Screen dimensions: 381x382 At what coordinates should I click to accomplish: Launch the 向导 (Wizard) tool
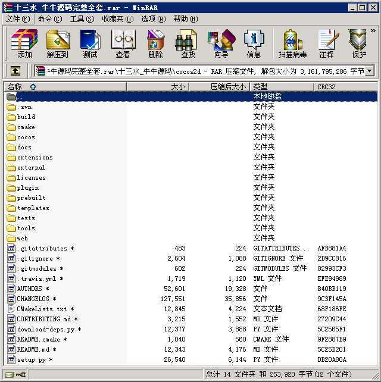(x=221, y=43)
